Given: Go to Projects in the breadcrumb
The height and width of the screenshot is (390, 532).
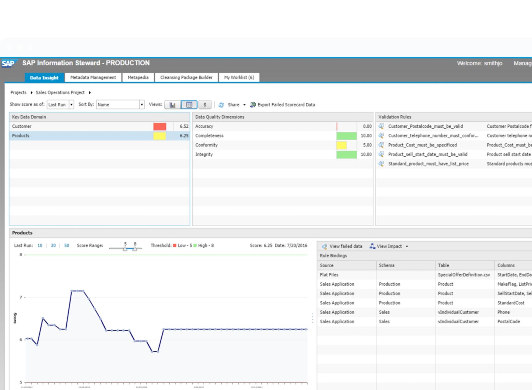Looking at the screenshot, I should coord(18,93).
